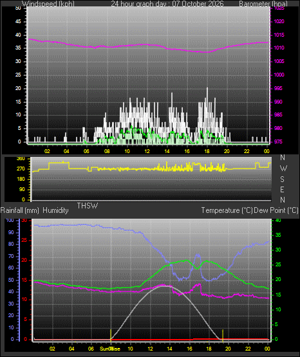The image size is (300, 357).
Task: Click the E compass direction label
Action: coord(282,189)
